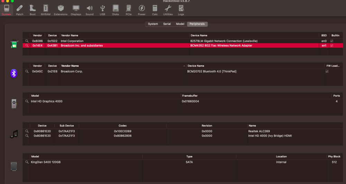Open the Utilities toolbar section

(168, 10)
